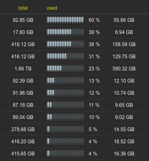Click the 'total' column header
Image resolution: width=149 pixels, height=161 pixels.
(x=23, y=8)
